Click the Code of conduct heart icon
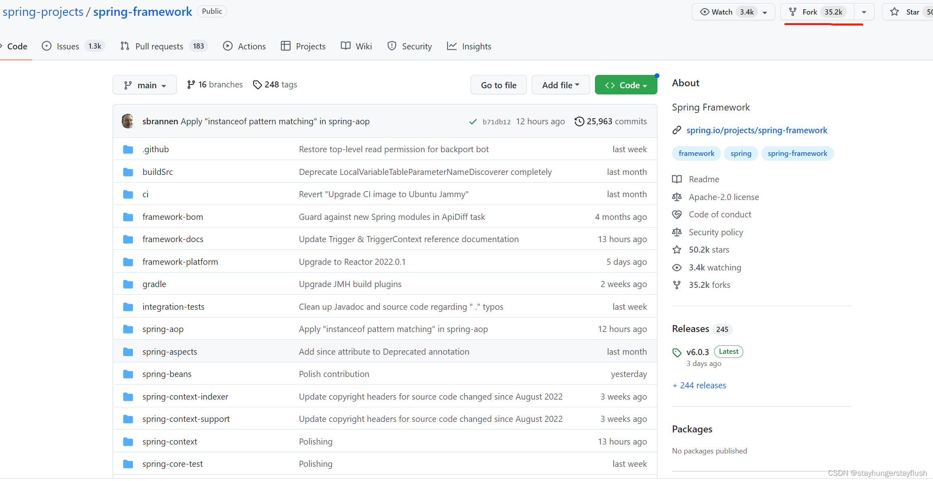This screenshot has height=481, width=933. click(x=677, y=215)
